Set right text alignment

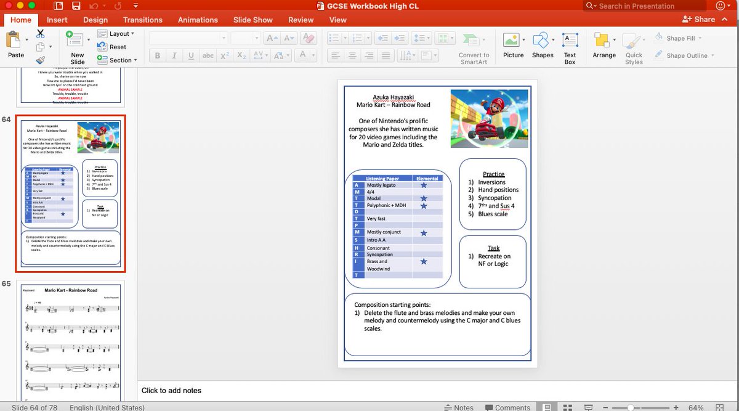pyautogui.click(x=368, y=55)
